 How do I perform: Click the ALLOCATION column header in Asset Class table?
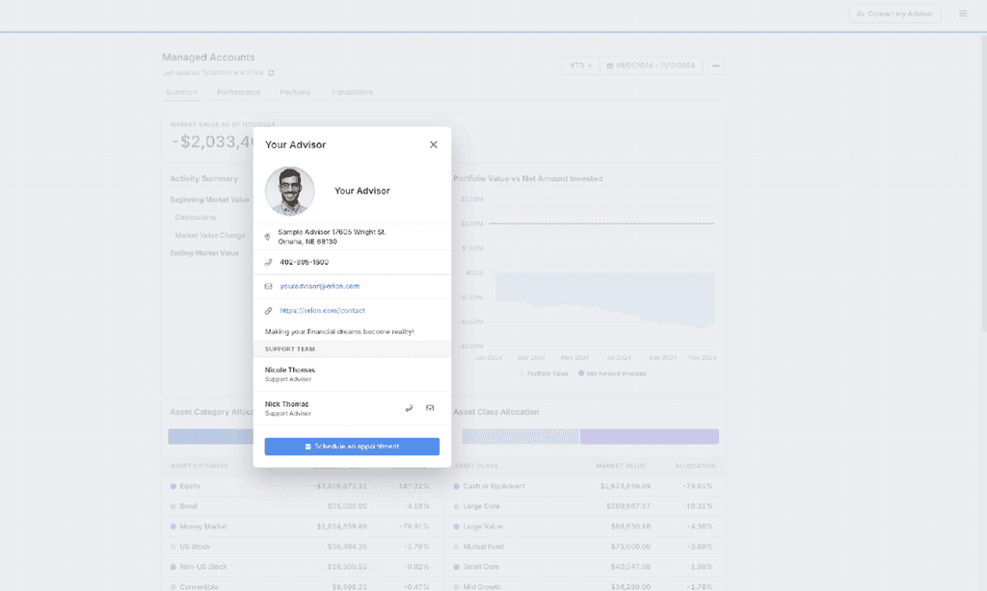click(x=695, y=466)
